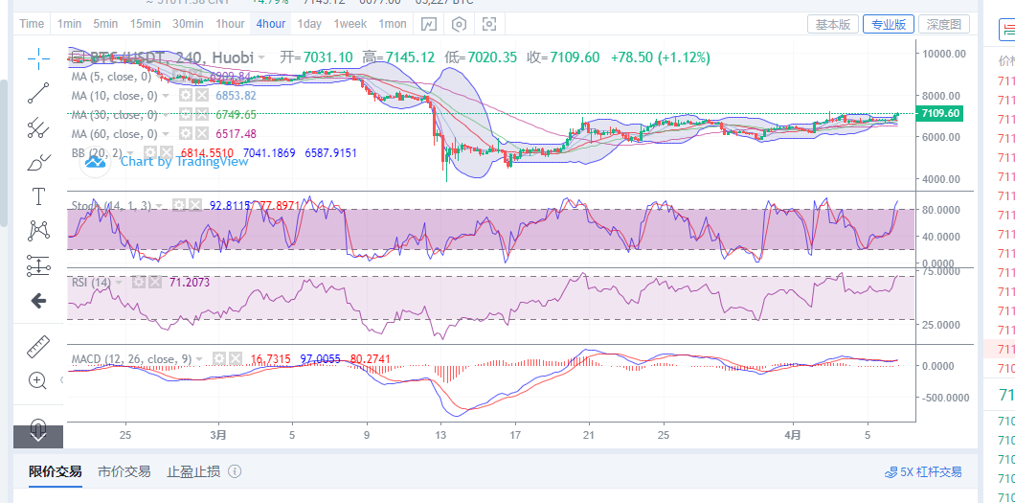The height and width of the screenshot is (503, 1015).
Task: Switch to 专业版 professional view
Action: [x=889, y=25]
